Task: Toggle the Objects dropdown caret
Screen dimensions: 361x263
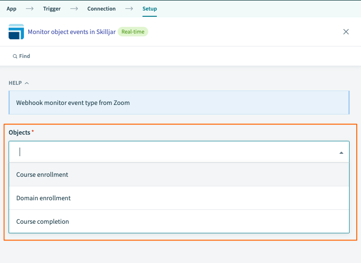Action: coord(341,152)
